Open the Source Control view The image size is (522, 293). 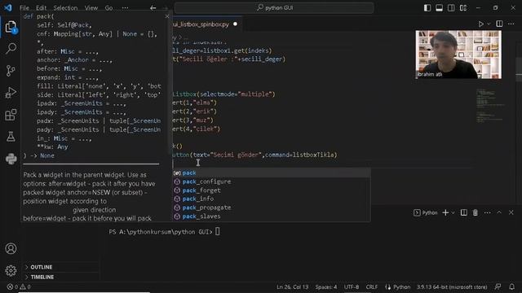(11, 71)
